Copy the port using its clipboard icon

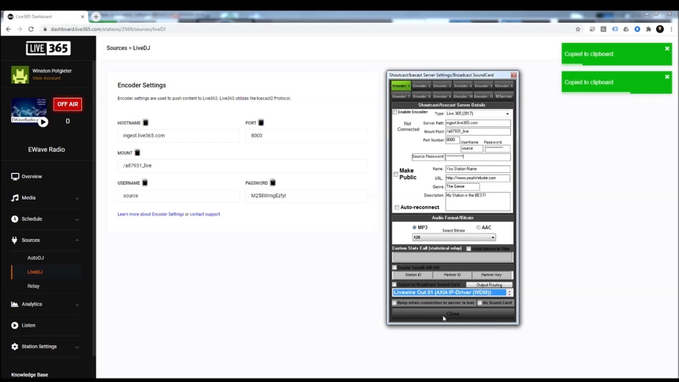point(261,123)
